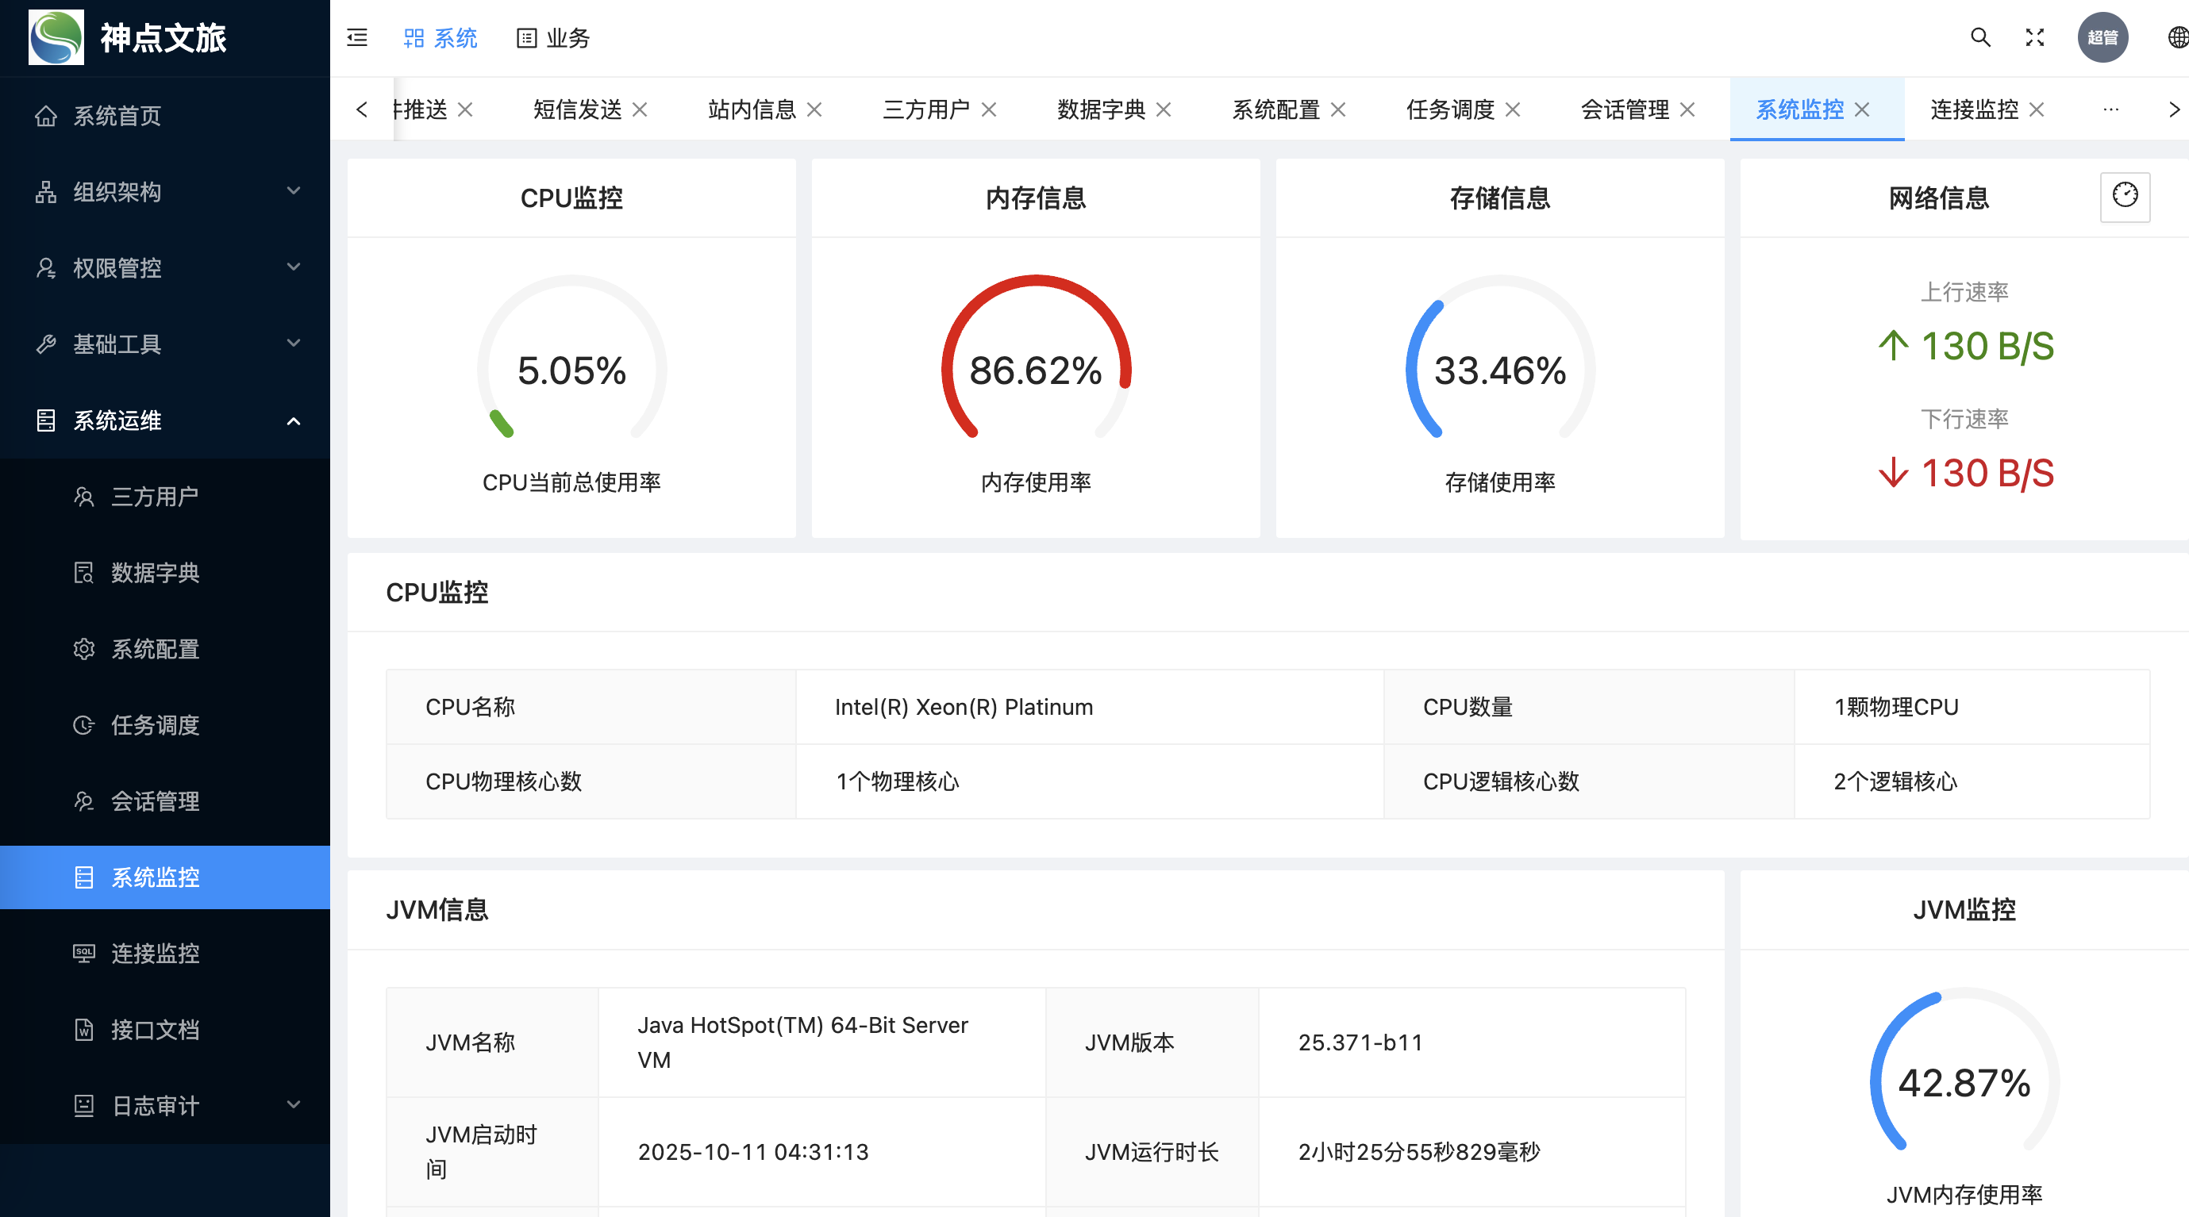Open the tab overflow ellipsis menu
Screen dimensions: 2189x1217
tap(2111, 109)
